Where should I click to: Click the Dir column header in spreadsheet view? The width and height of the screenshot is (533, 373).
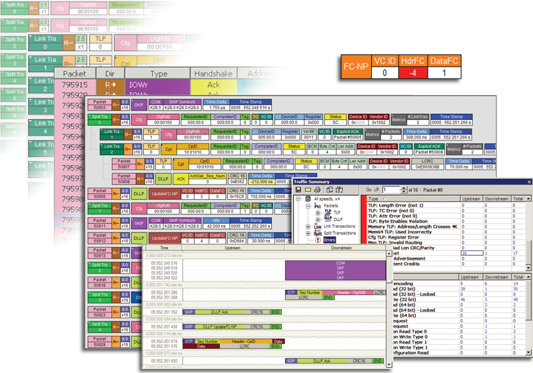tap(110, 73)
